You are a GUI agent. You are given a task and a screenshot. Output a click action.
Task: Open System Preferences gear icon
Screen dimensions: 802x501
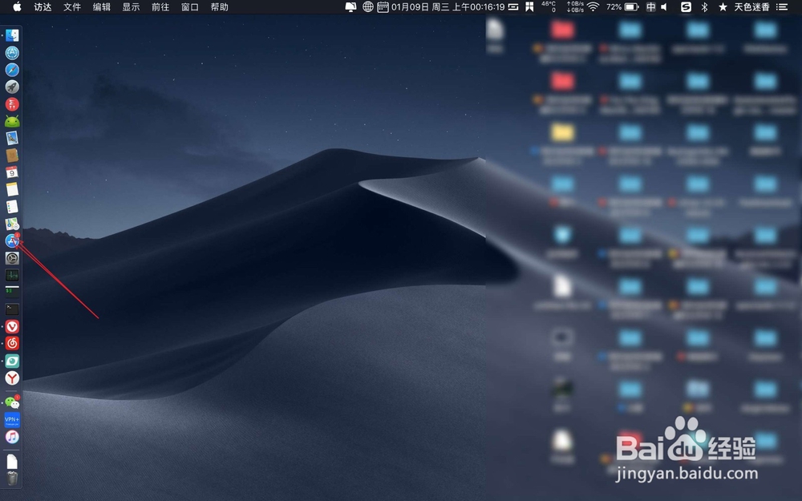pyautogui.click(x=12, y=258)
